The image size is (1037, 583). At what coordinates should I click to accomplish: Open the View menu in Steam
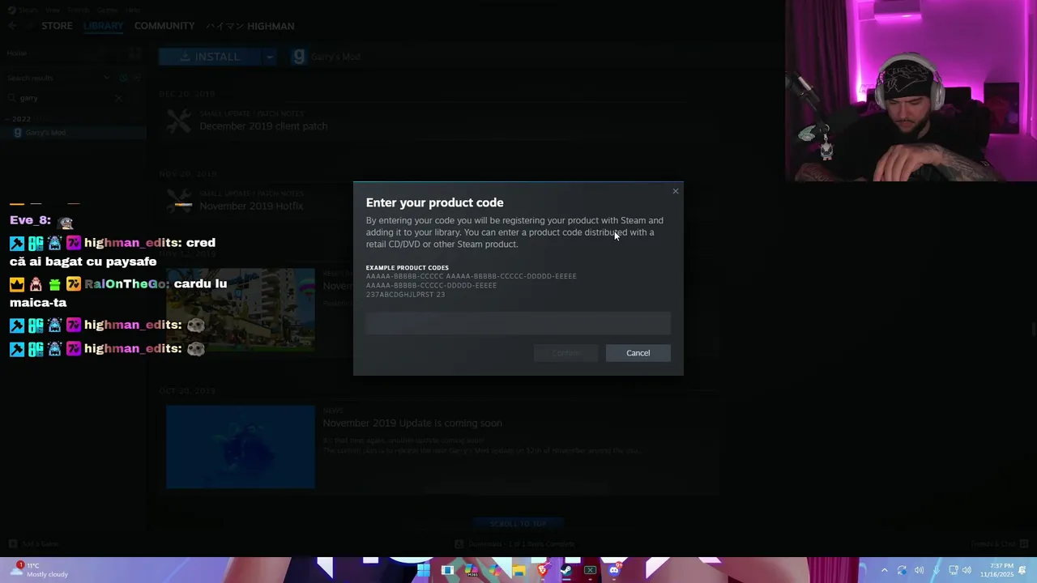(53, 10)
